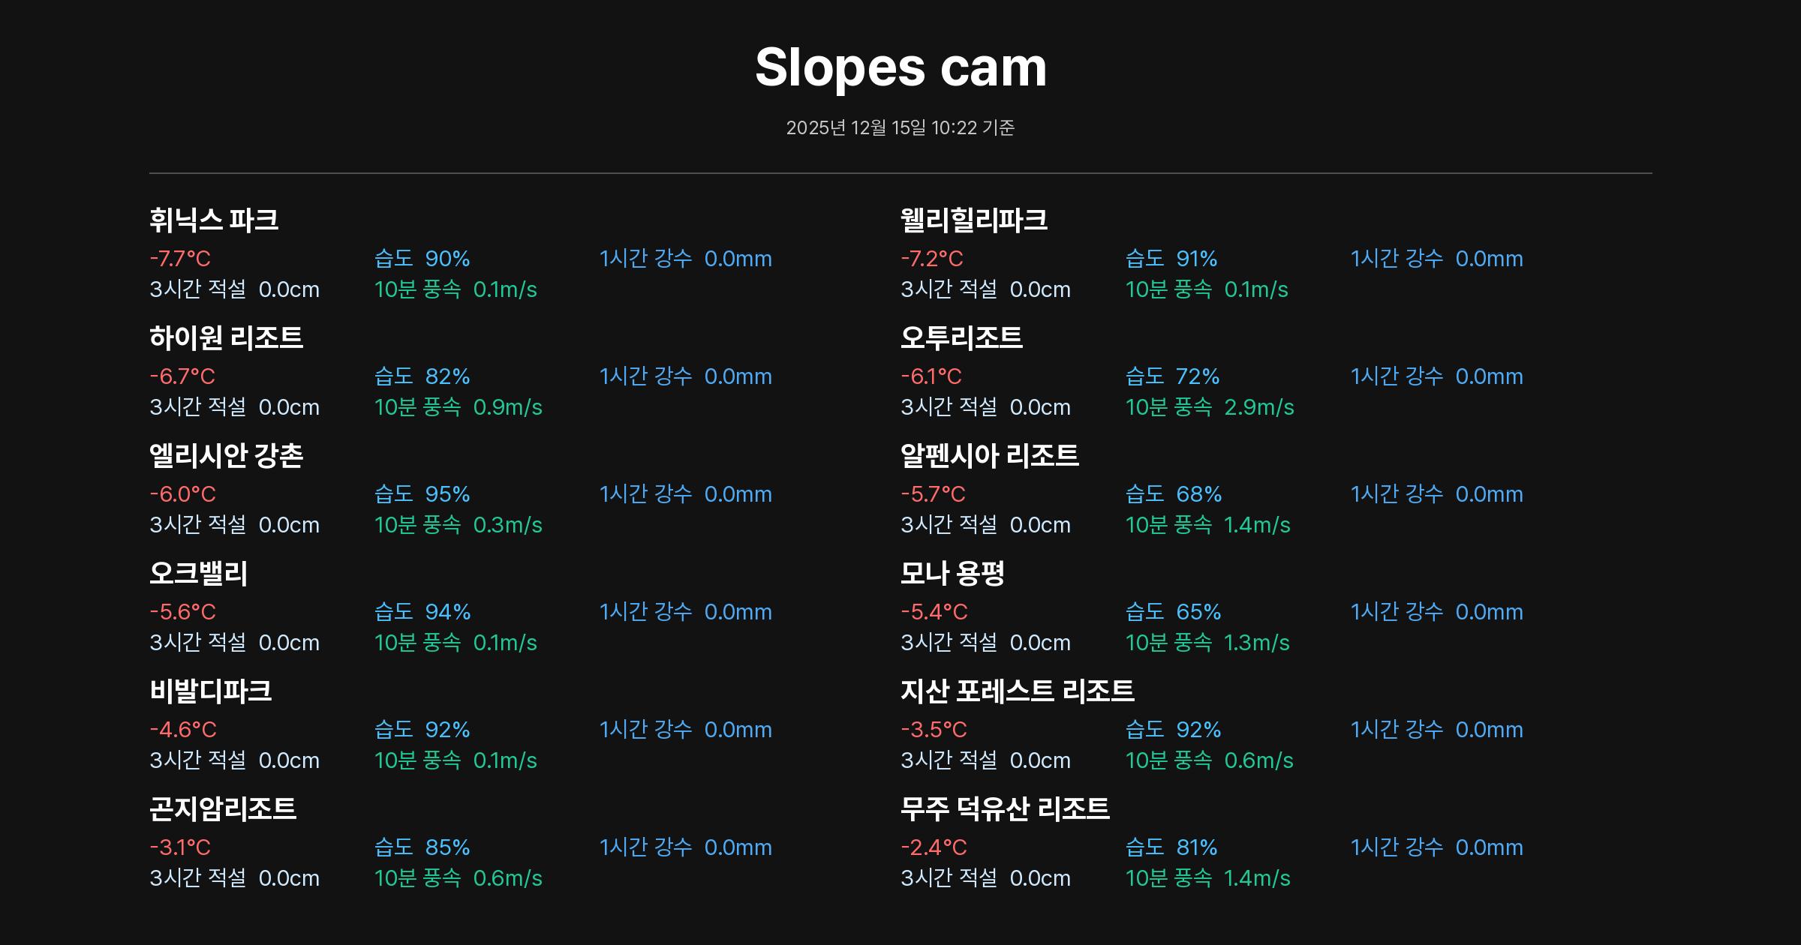Open the 휘닉스 파크 resort heading
Image resolution: width=1801 pixels, height=945 pixels.
(214, 220)
